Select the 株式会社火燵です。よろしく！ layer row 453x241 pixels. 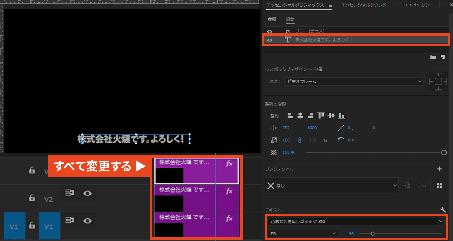point(356,40)
